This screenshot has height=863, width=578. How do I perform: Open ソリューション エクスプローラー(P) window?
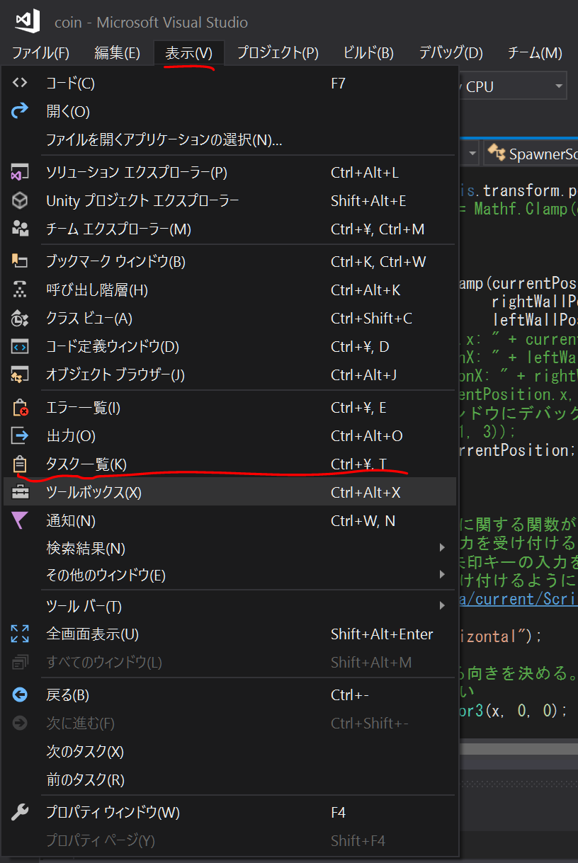229,172
